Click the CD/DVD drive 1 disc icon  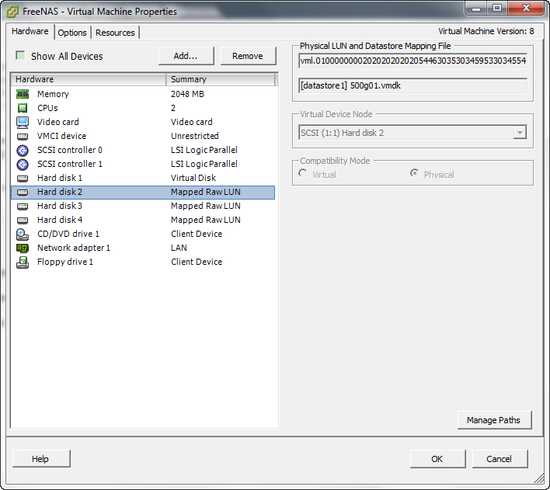23,234
